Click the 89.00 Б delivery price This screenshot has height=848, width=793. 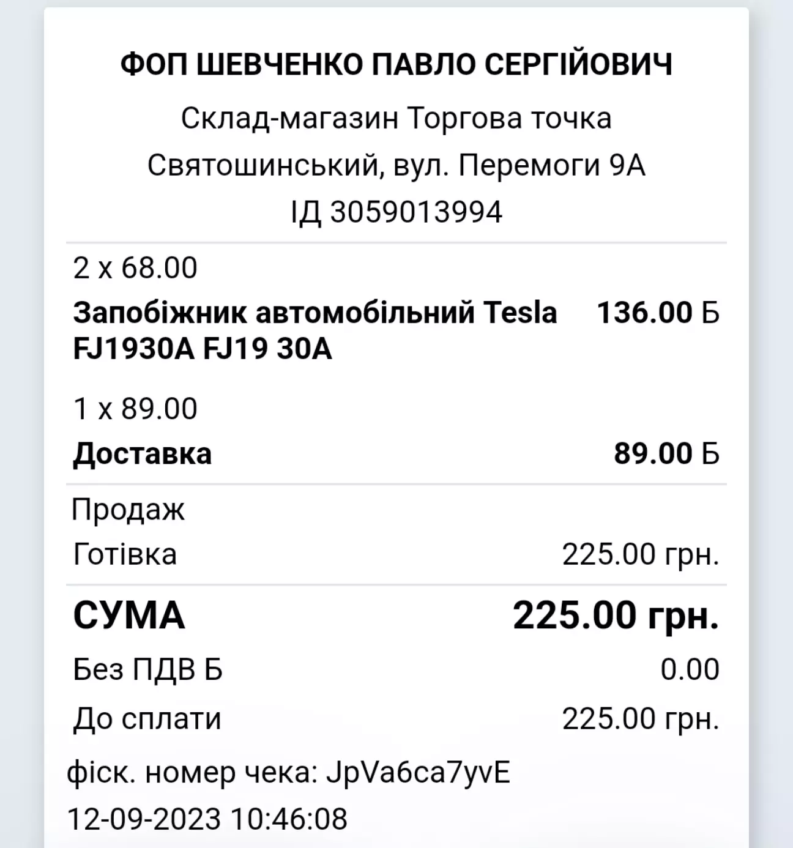[667, 454]
